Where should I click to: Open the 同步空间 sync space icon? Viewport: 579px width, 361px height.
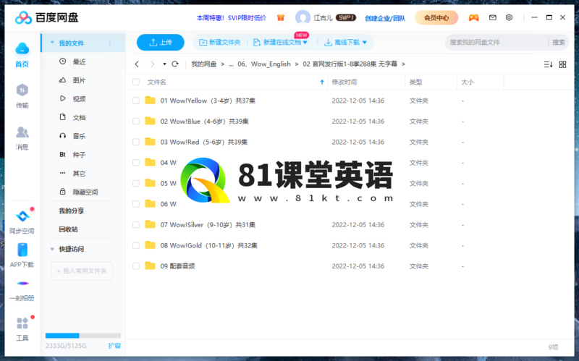(22, 216)
